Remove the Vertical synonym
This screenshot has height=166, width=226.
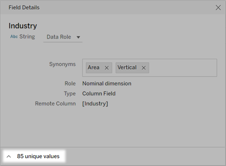[x=144, y=68]
